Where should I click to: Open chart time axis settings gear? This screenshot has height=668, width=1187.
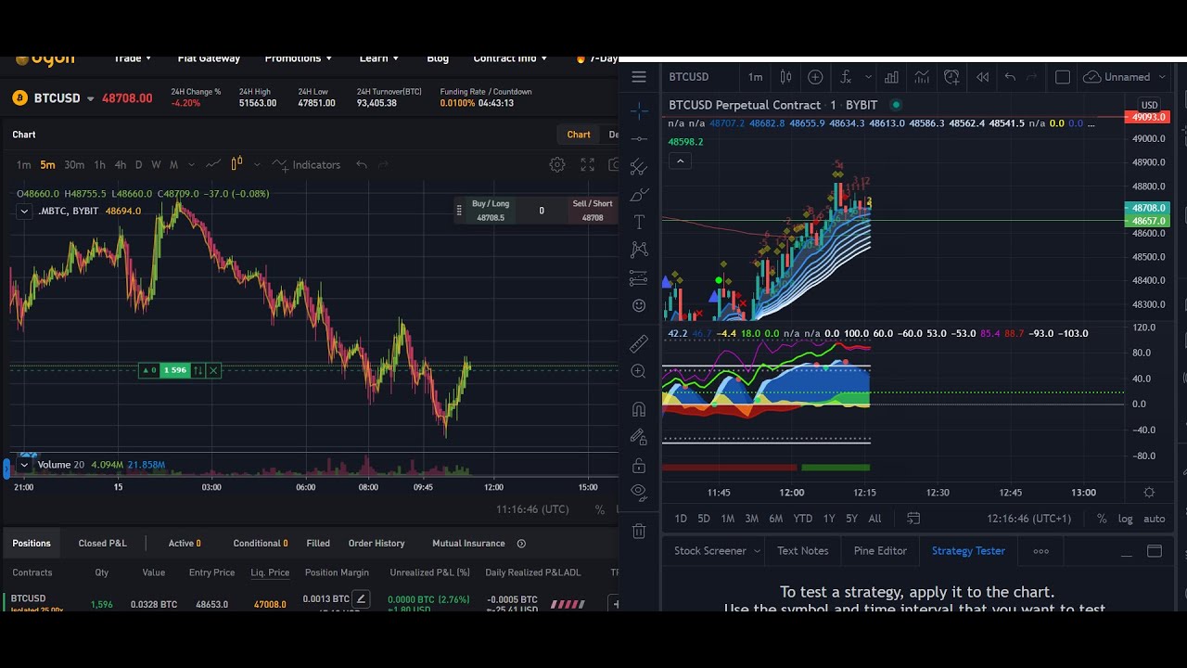pos(1150,493)
